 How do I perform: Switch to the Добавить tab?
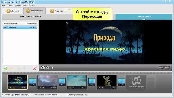[x=13, y=11]
